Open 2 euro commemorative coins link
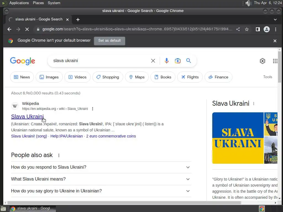The image size is (283, 212). coord(111,136)
